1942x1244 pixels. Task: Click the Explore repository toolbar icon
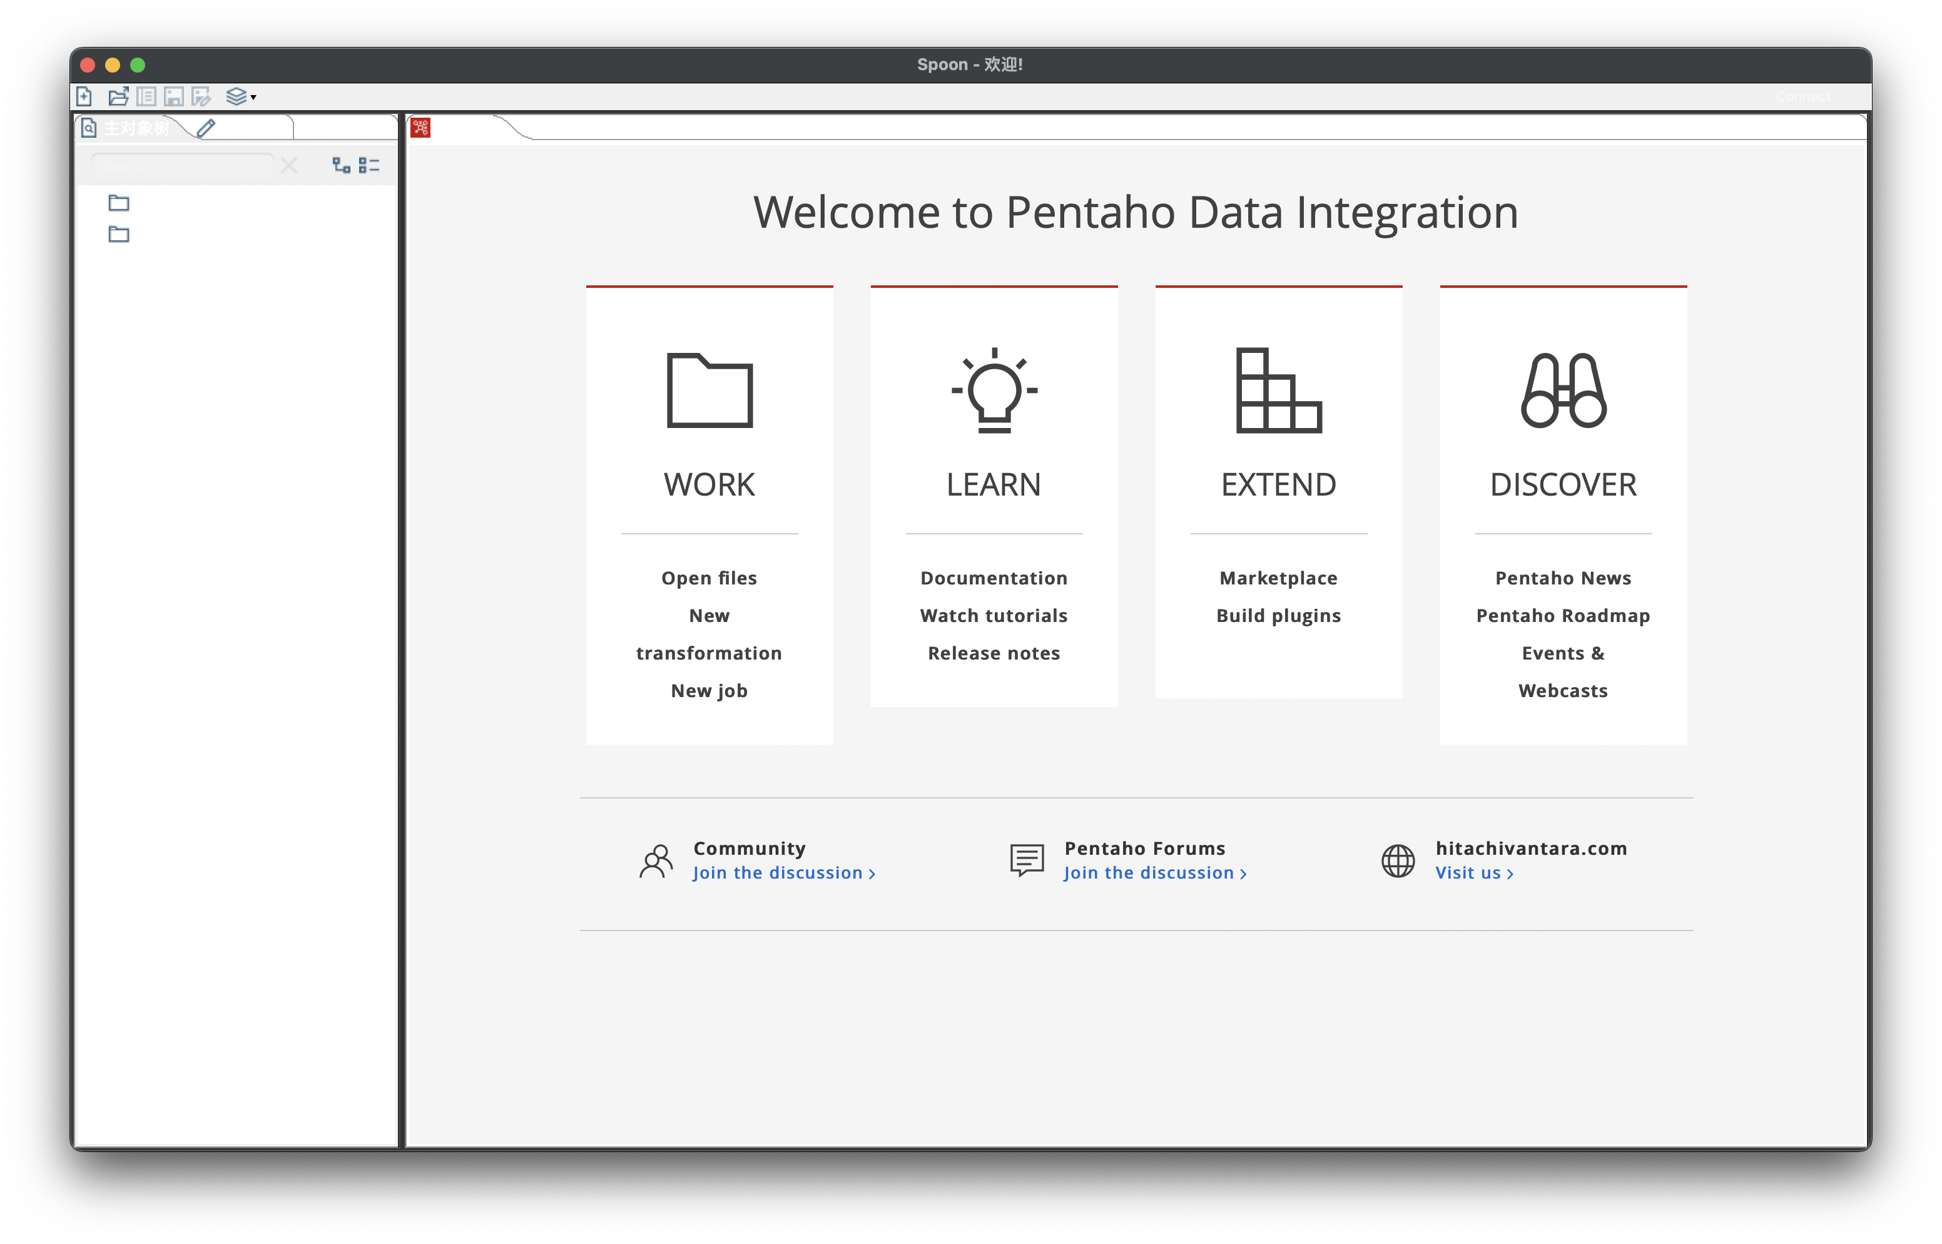(146, 97)
